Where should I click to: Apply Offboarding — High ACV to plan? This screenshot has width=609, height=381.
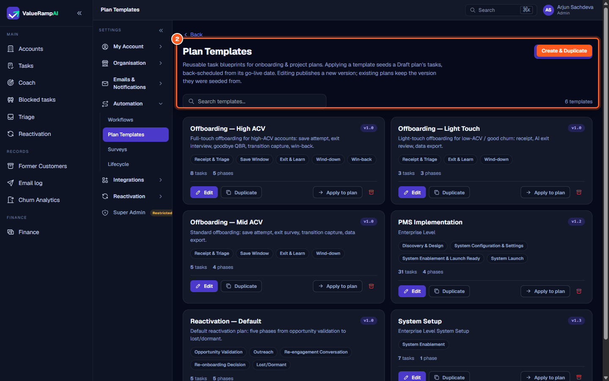pos(337,192)
